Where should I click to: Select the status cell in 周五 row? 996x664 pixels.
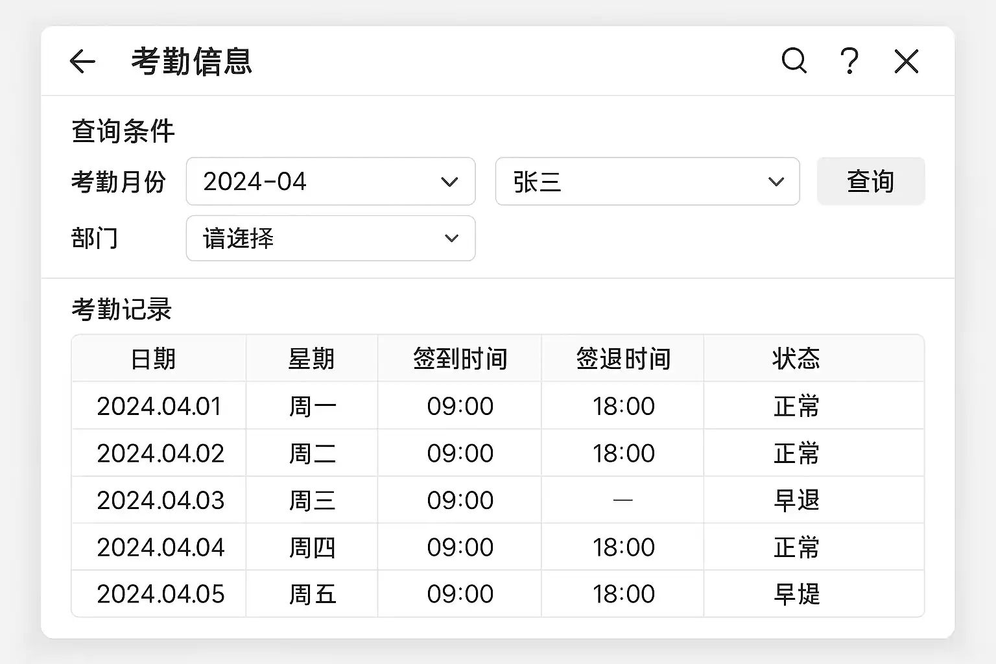tap(796, 594)
